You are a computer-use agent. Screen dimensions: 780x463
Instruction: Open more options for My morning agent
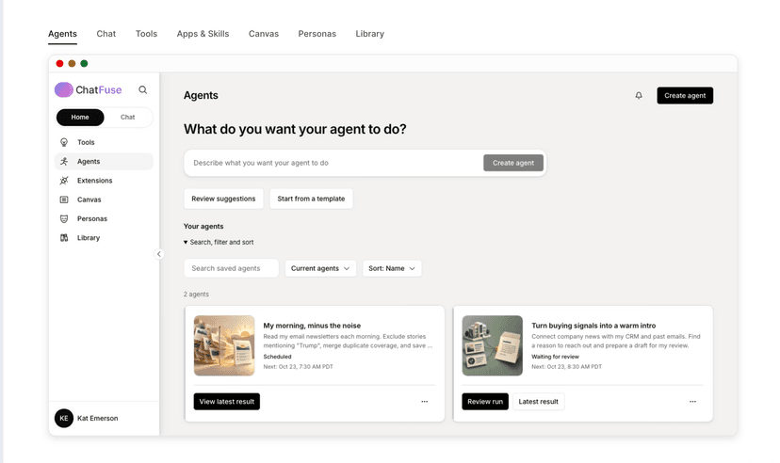point(424,402)
